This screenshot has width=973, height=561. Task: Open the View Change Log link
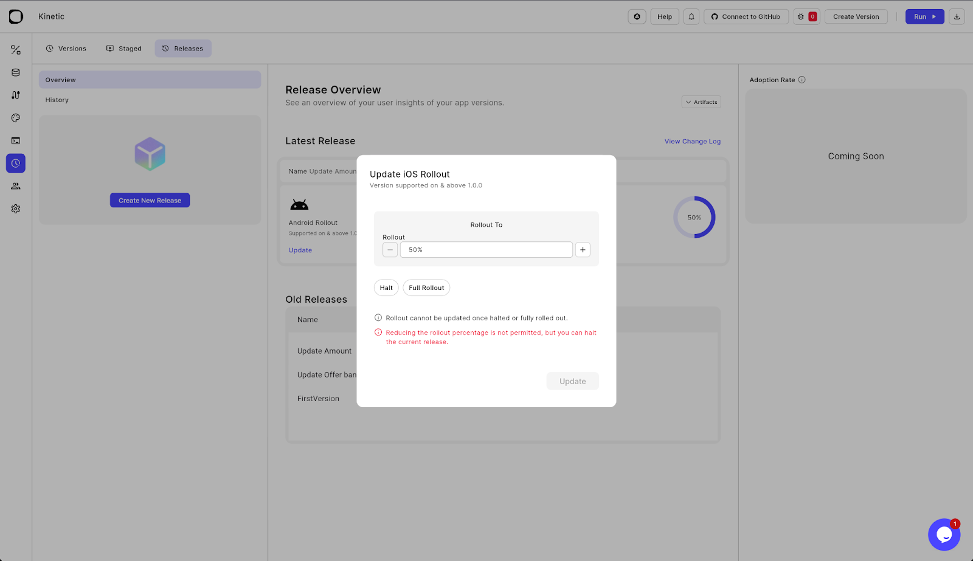(692, 141)
